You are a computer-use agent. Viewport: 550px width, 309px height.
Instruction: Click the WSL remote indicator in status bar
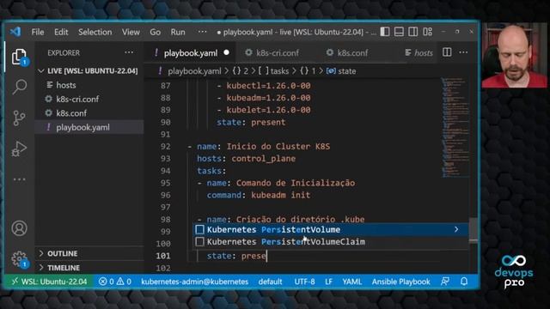click(x=49, y=282)
